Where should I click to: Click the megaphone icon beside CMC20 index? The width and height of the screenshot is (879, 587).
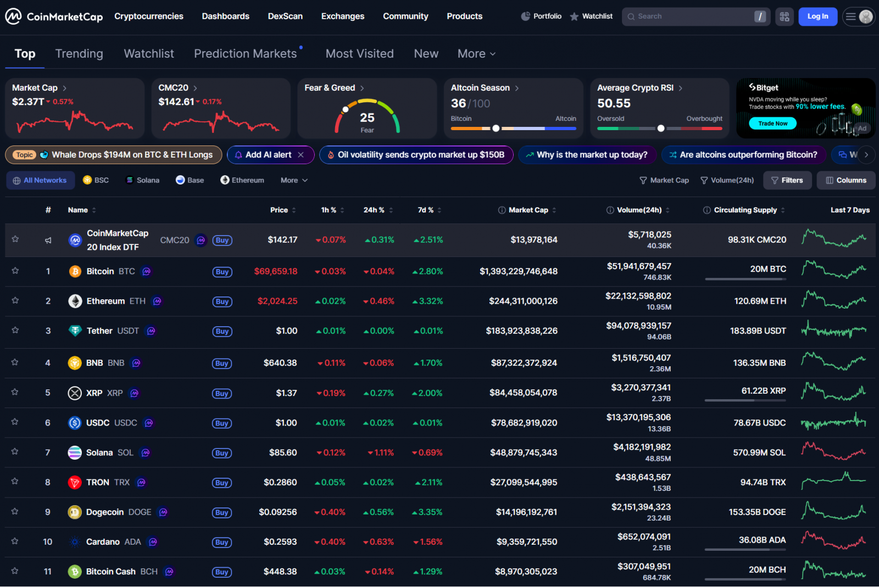pos(48,241)
